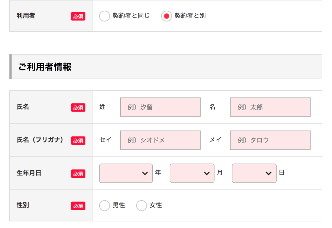Click the 年 text after the year dropdown
This screenshot has width=332, height=228.
pos(158,173)
